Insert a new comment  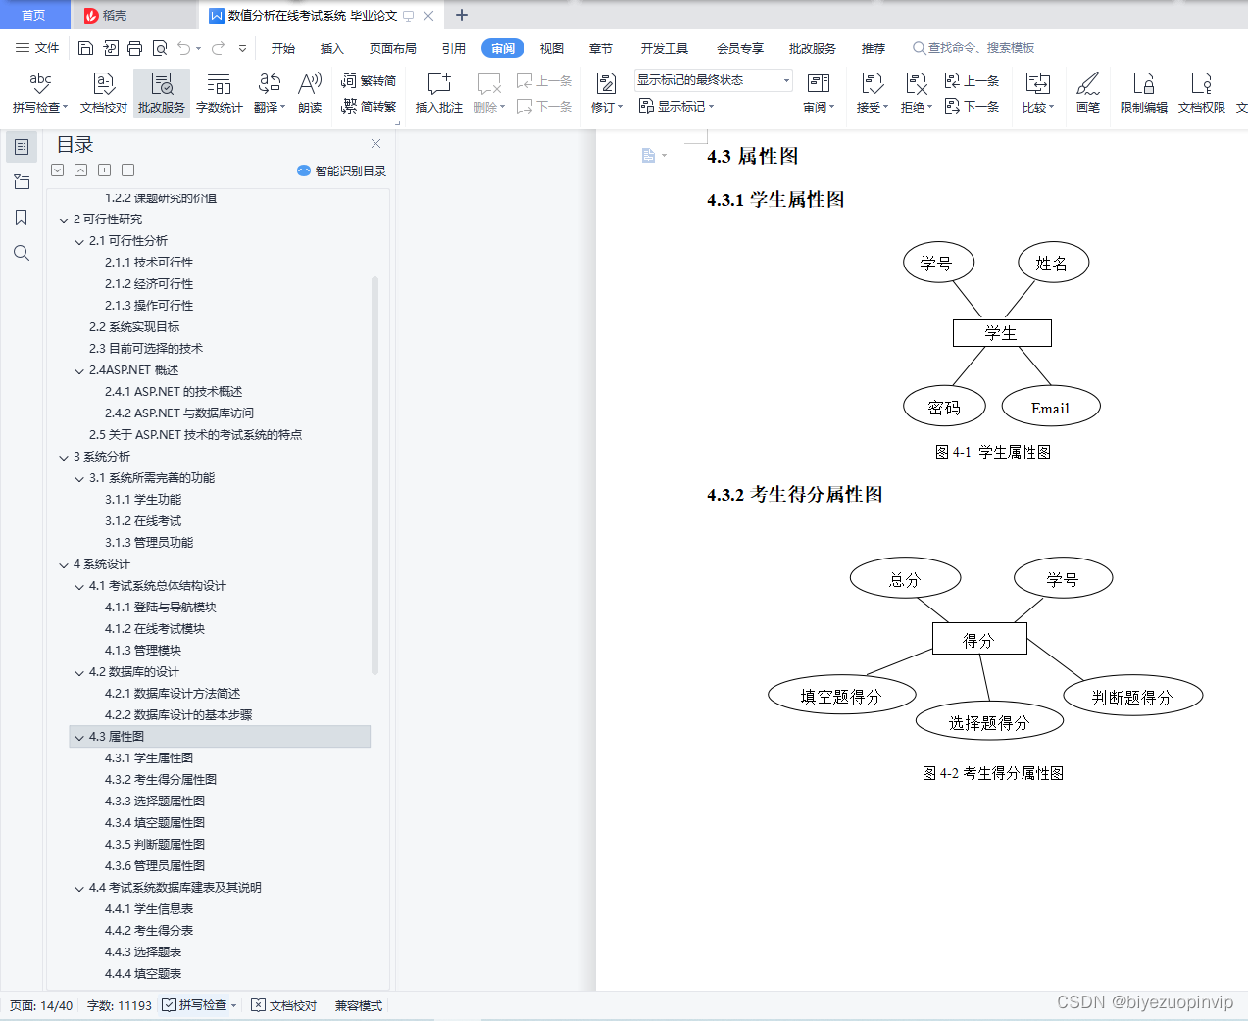pos(438,92)
